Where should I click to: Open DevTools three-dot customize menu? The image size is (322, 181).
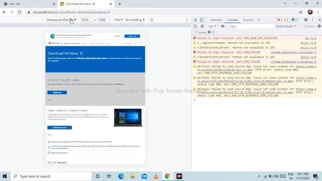(312, 20)
